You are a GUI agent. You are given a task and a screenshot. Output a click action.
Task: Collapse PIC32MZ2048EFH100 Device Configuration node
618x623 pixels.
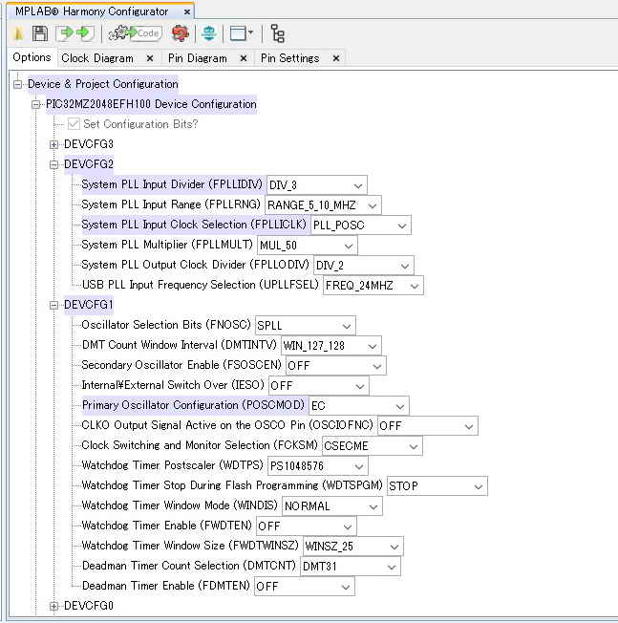click(x=35, y=104)
